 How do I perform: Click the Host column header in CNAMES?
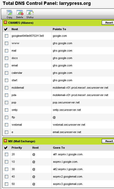pyautogui.click(x=15, y=29)
